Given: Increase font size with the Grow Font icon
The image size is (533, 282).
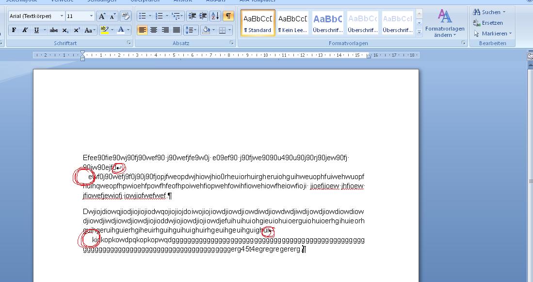Looking at the screenshot, I should point(102,16).
